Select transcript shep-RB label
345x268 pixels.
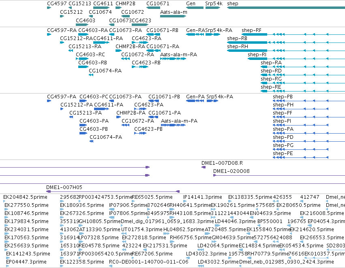point(237,38)
